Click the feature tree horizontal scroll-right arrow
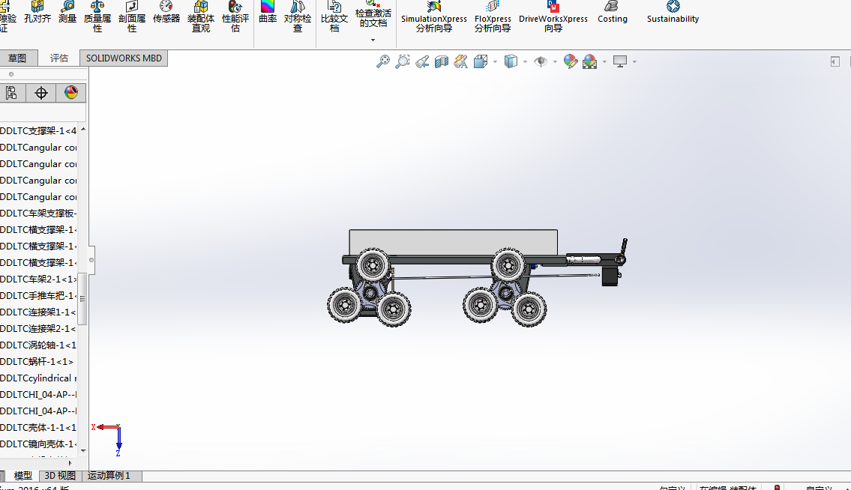 70,463
